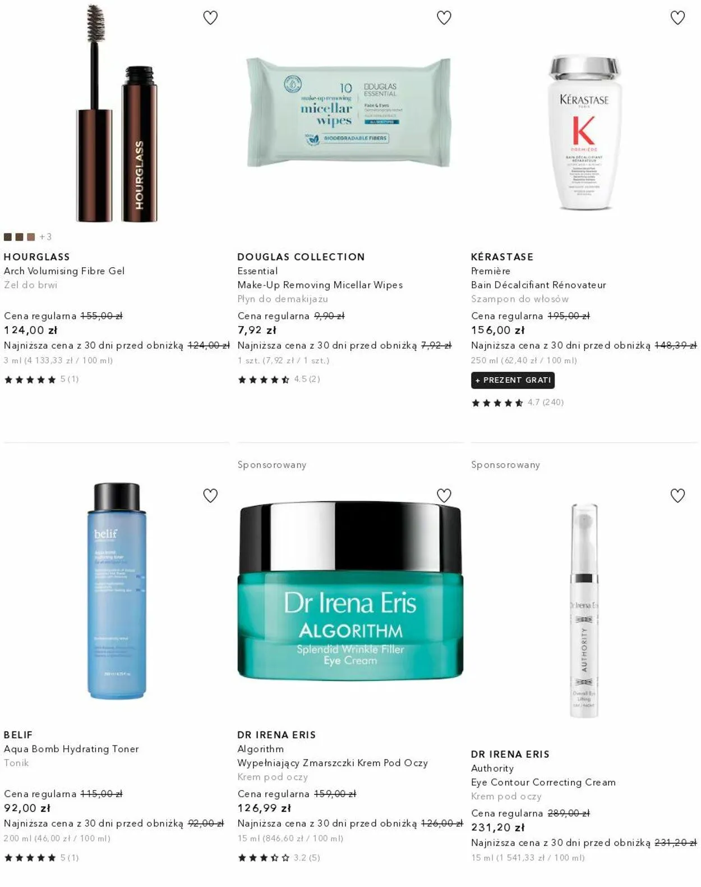701x887 pixels.
Task: View Dr Irena Eris Algorithm jar image
Action: click(x=350, y=591)
